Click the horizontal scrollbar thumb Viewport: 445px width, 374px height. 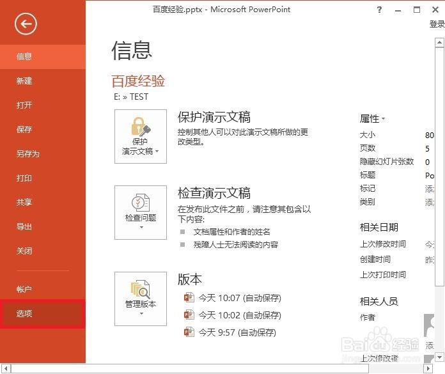(x=190, y=369)
